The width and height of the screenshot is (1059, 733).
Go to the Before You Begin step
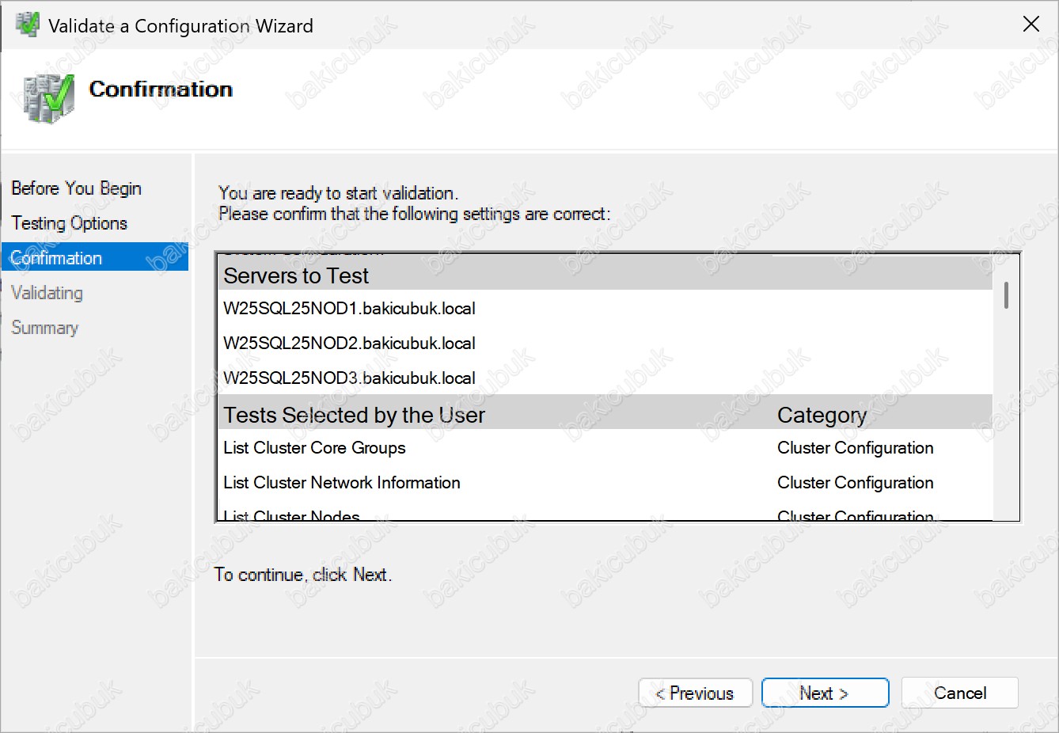[x=76, y=188]
